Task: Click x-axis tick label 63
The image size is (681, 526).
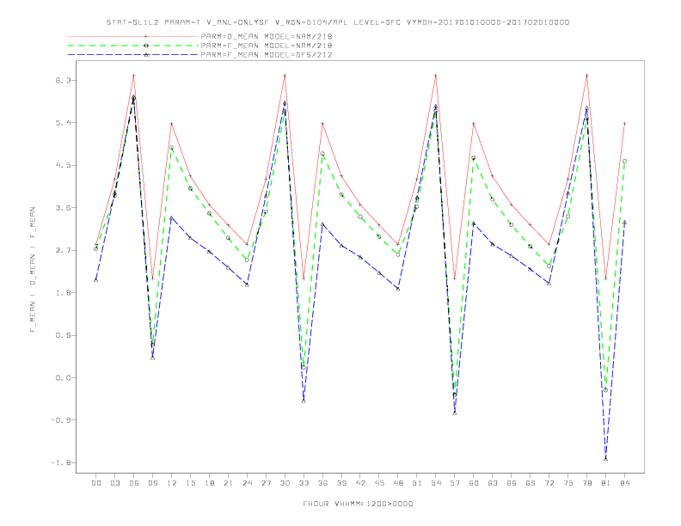Action: 493,483
